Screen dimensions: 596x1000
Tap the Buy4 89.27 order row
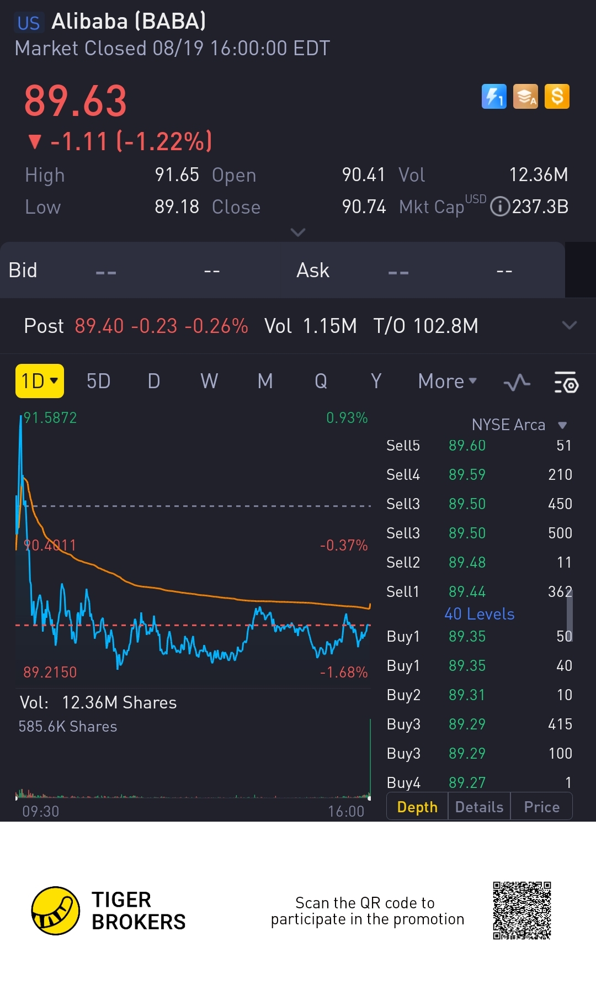click(x=479, y=783)
